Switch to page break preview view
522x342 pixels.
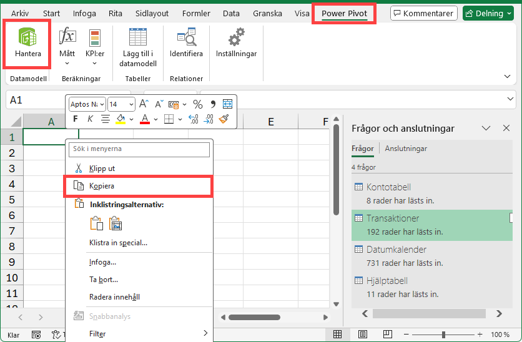coord(388,334)
